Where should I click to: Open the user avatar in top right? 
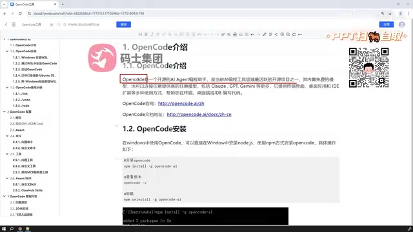pyautogui.click(x=401, y=24)
